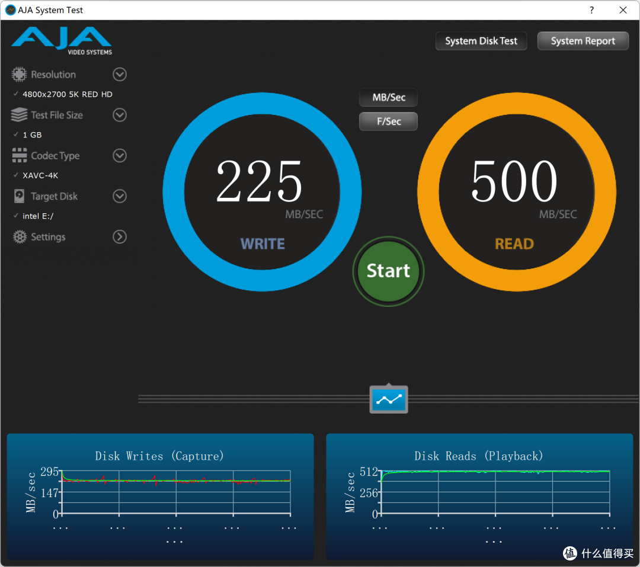Click the System Disk Test button
The image size is (640, 567).
coord(481,41)
